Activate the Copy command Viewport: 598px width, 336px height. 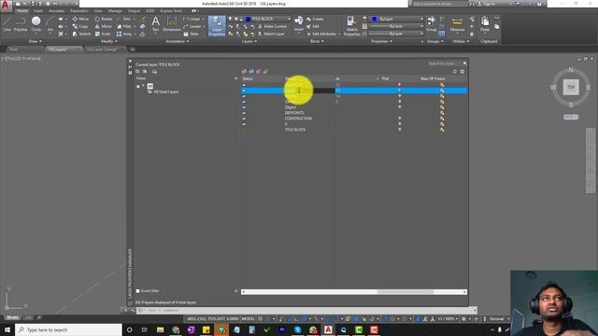tap(80, 26)
